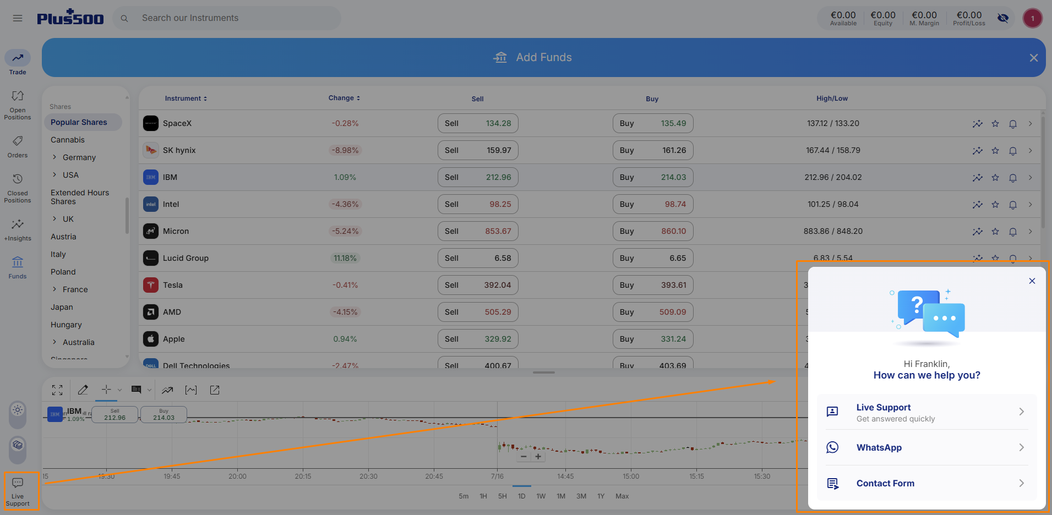Open the chart indicators tool
Image resolution: width=1052 pixels, height=515 pixels.
point(167,390)
